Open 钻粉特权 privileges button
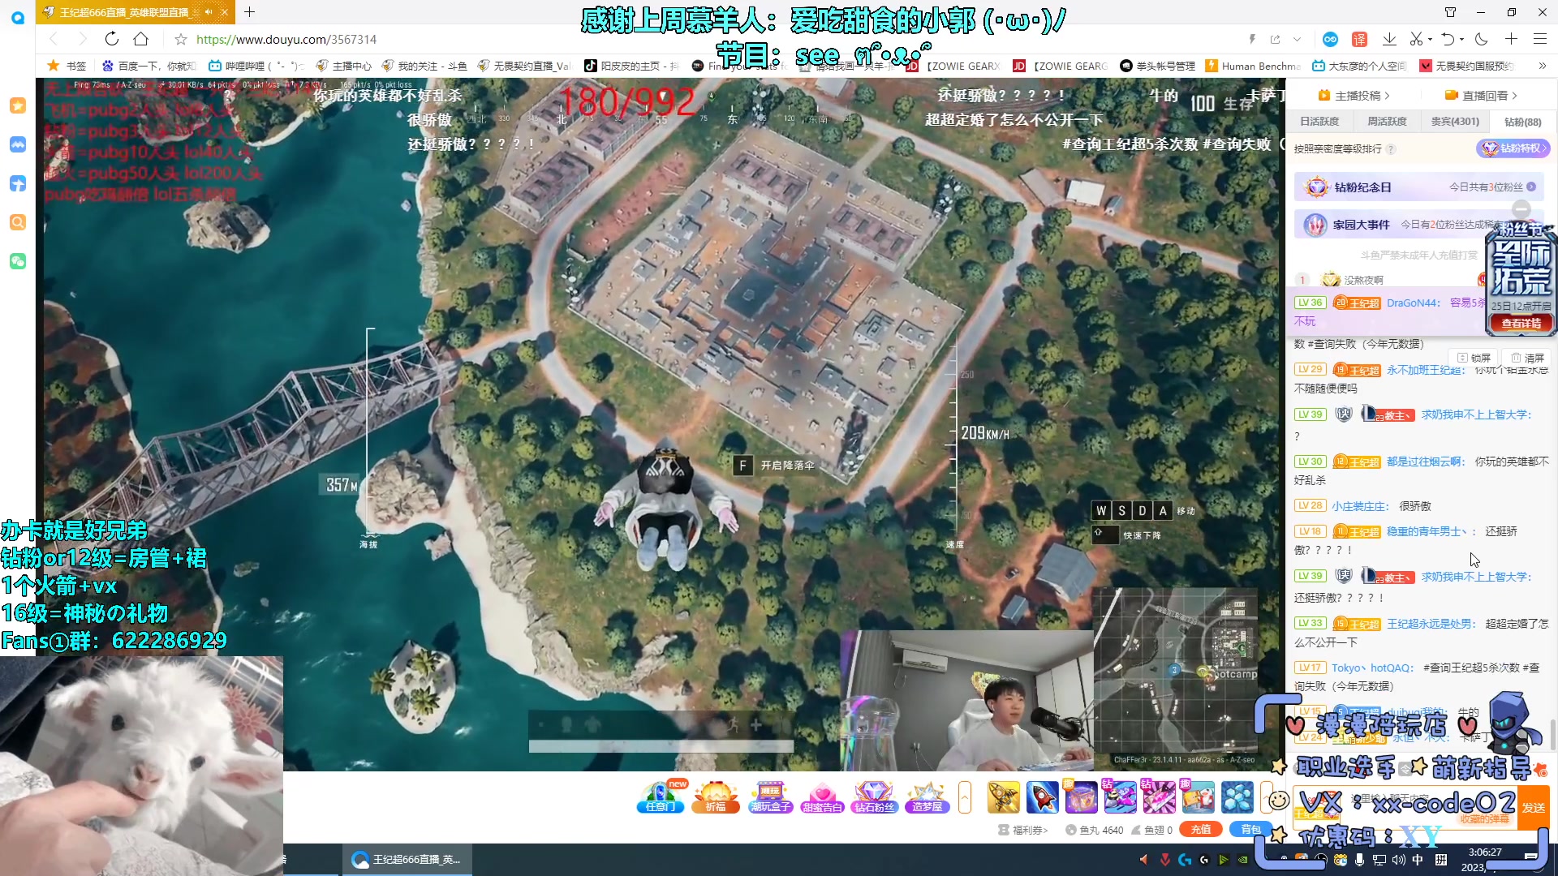The image size is (1558, 876). 1513,148
